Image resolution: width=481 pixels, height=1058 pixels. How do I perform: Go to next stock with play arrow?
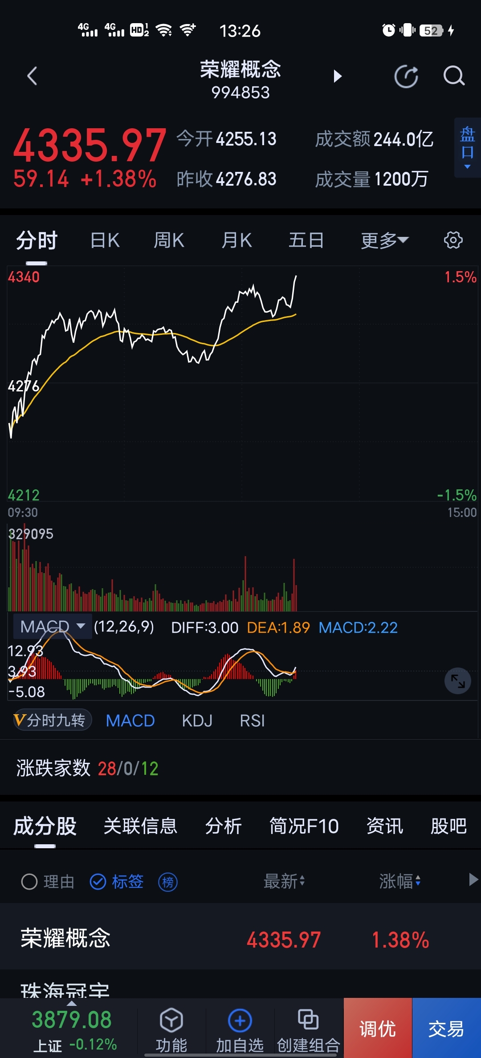pyautogui.click(x=338, y=76)
